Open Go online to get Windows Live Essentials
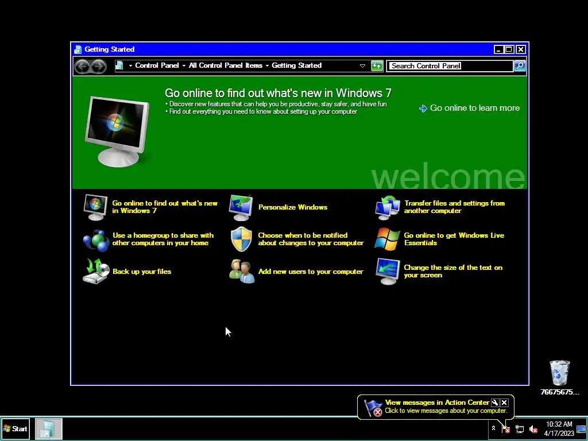The width and height of the screenshot is (588, 441). click(x=454, y=239)
